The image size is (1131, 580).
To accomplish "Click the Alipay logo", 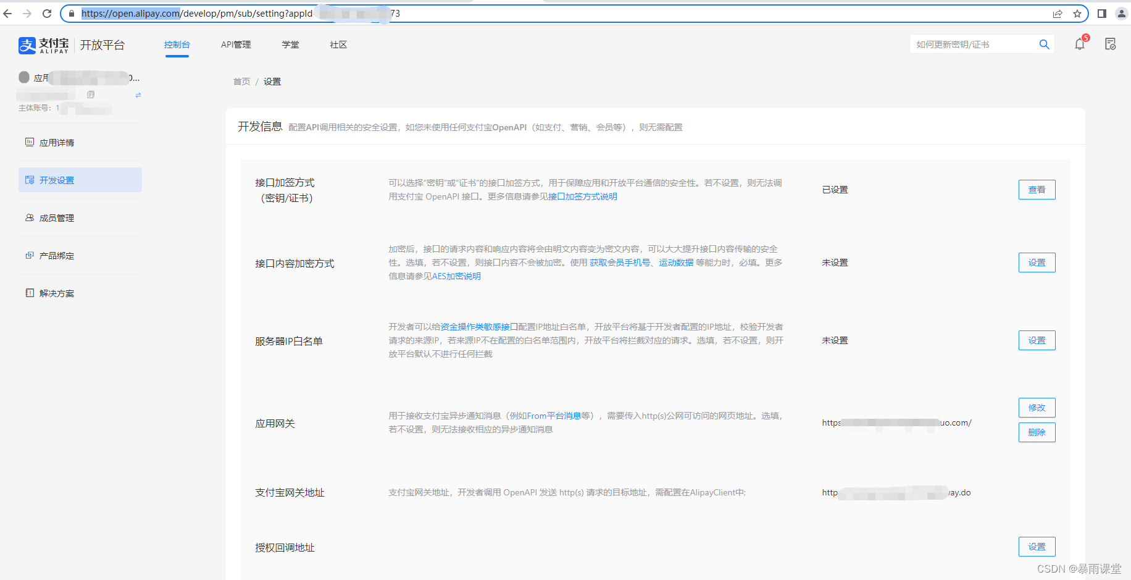I will point(43,45).
